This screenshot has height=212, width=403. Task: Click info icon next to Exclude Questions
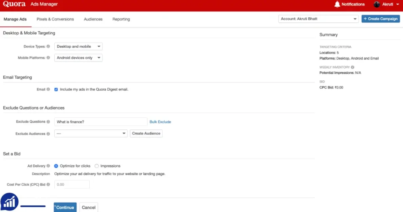(x=48, y=122)
